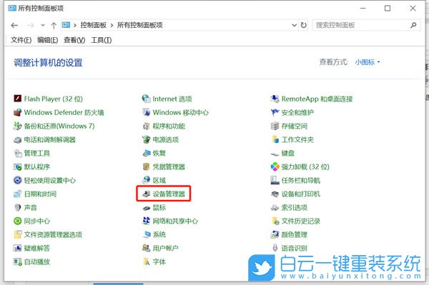Expand chevron before 控制面板 breadcrumb

75,26
